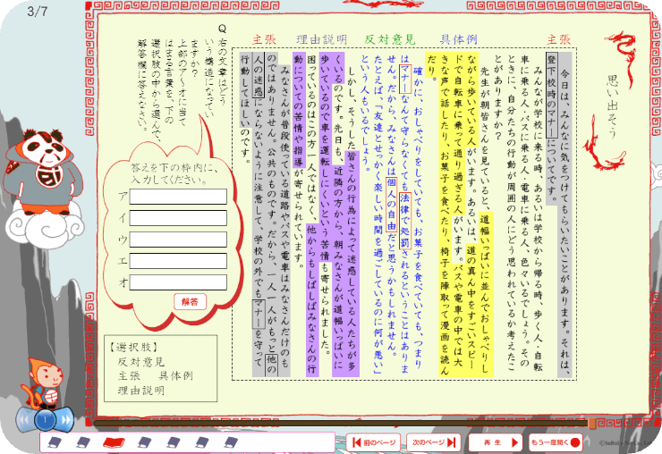The width and height of the screenshot is (662, 454).
Task: Select the red open book icon
Action: (113, 441)
